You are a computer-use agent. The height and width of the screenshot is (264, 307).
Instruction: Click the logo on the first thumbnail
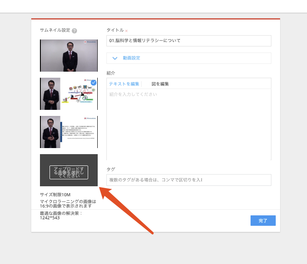91,43
